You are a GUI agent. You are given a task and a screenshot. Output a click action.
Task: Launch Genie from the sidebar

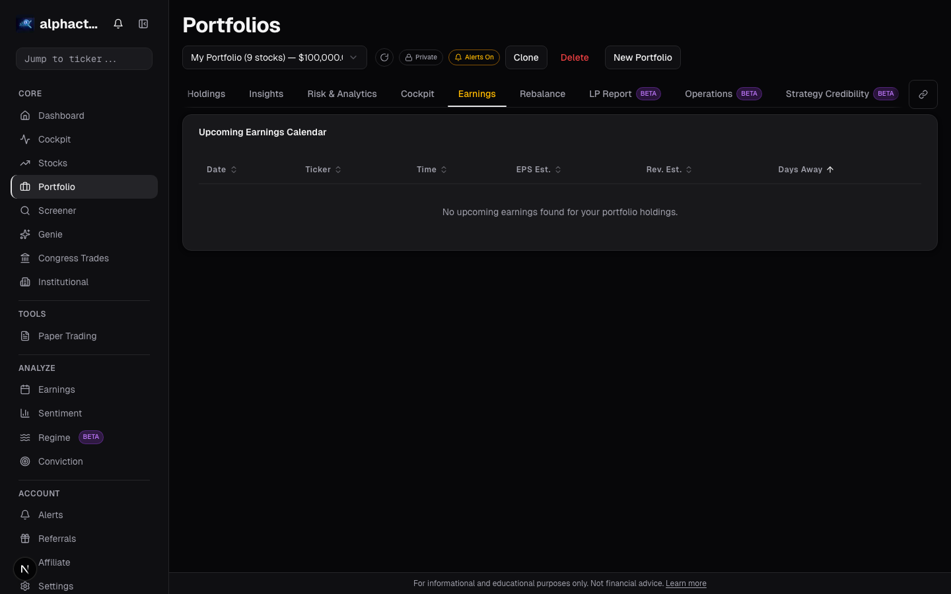pos(49,234)
